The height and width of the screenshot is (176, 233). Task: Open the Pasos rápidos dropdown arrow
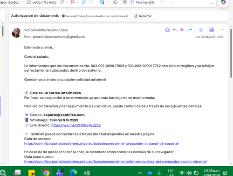22,2
